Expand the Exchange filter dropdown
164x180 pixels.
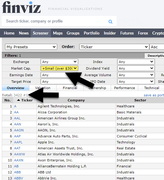coord(59,62)
